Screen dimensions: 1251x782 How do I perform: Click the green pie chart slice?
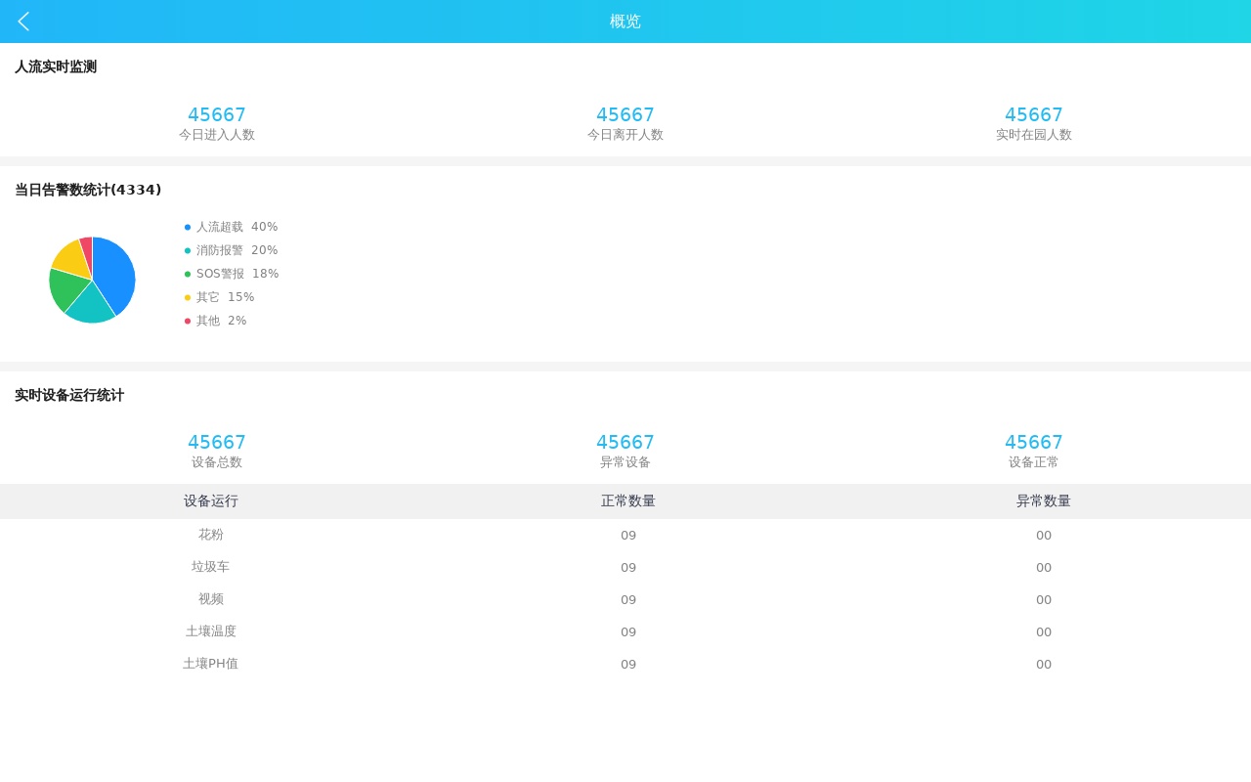pos(65,289)
